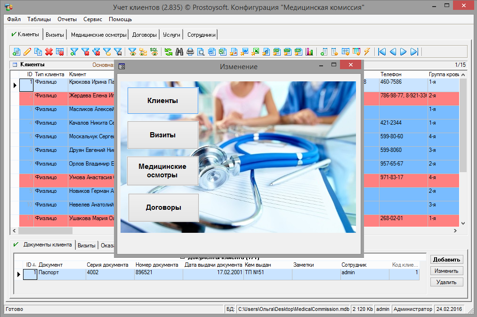This screenshot has height=317, width=477.
Task: Click the lightning bolt toolbar icon
Action: (367, 52)
